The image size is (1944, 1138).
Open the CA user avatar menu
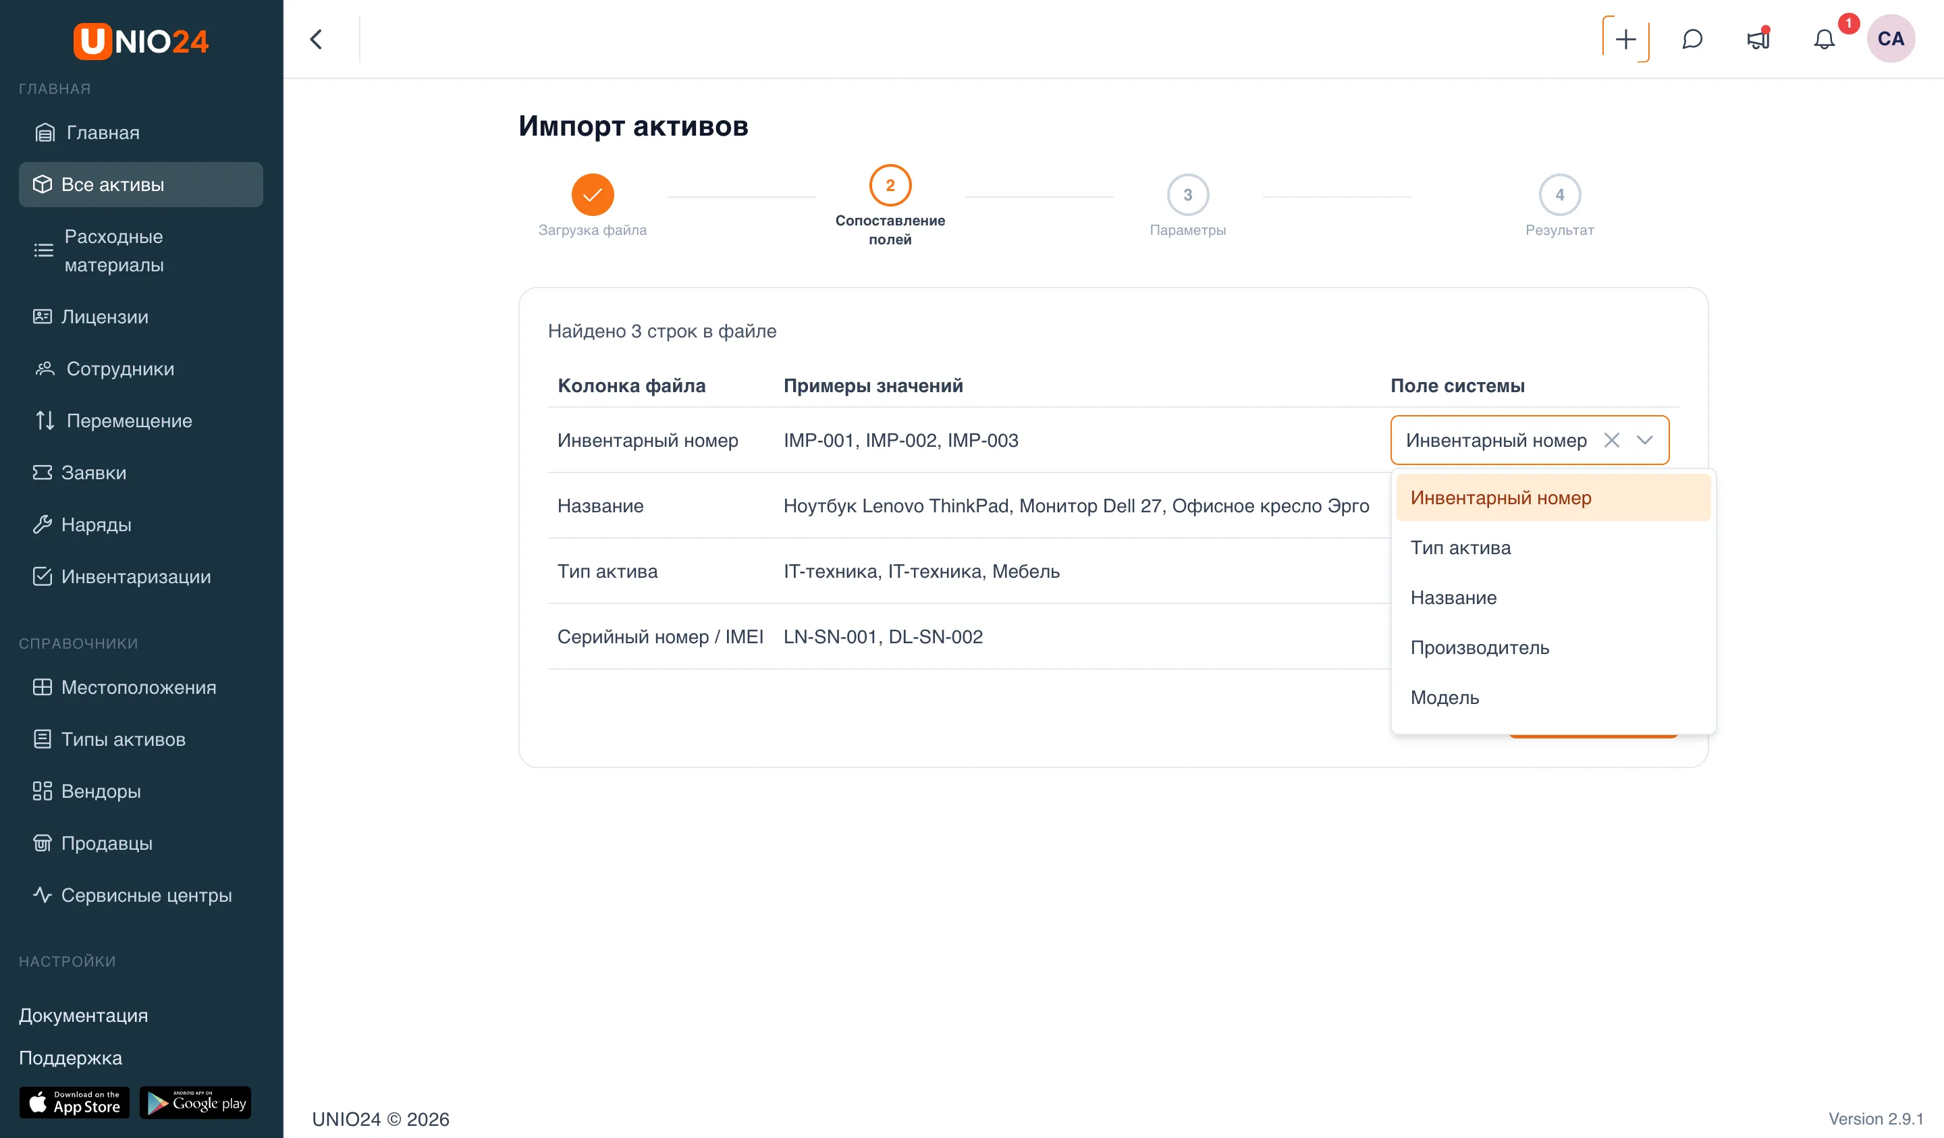1890,39
